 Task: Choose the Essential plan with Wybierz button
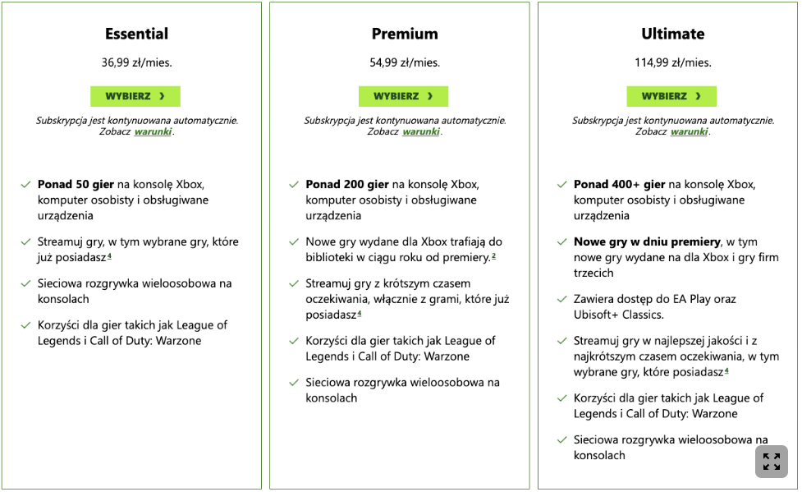(x=135, y=96)
